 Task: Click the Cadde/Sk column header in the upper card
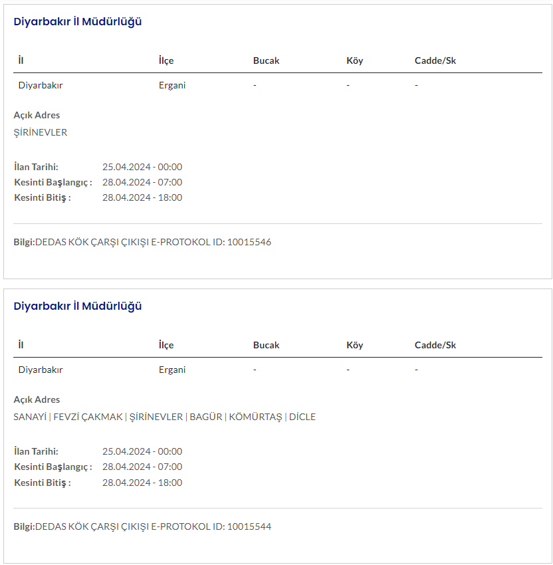tap(435, 60)
